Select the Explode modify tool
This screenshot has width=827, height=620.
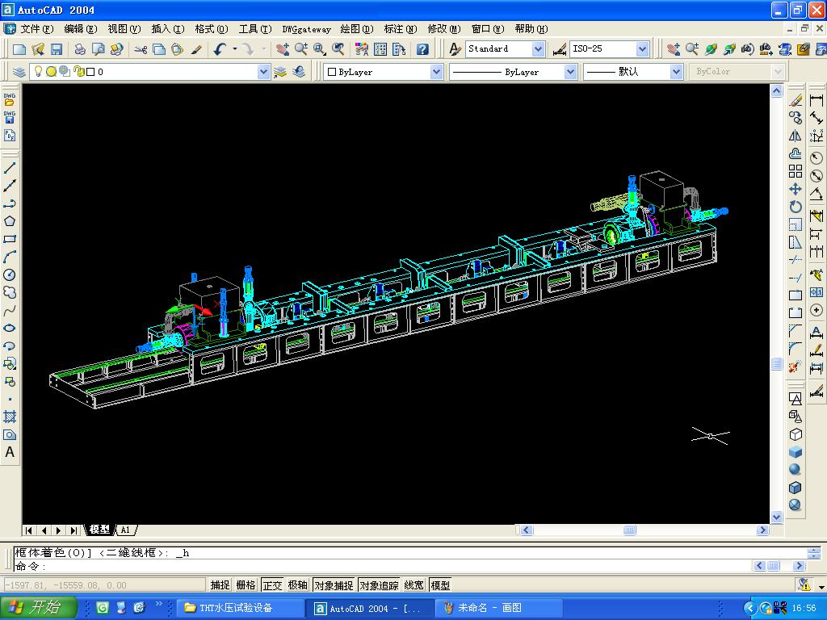pos(796,367)
